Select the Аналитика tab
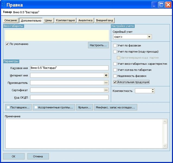 click(x=85, y=20)
